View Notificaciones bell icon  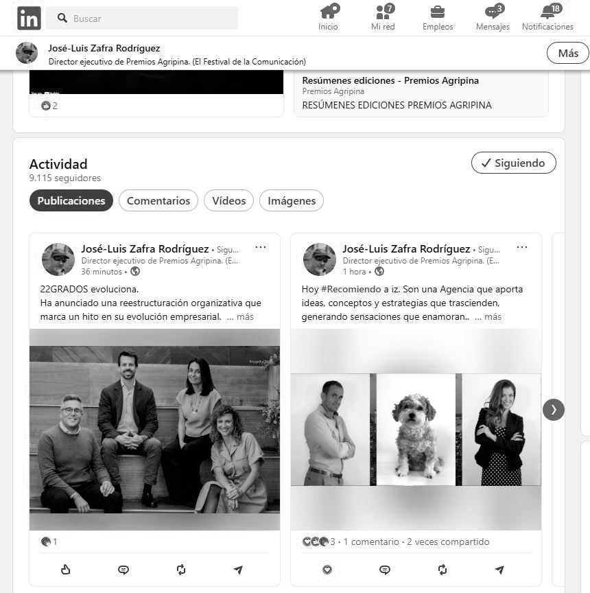tap(547, 12)
